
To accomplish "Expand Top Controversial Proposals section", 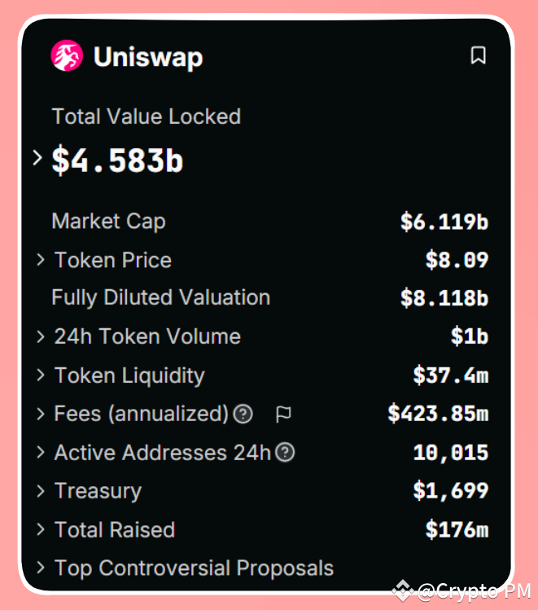I will (x=41, y=568).
